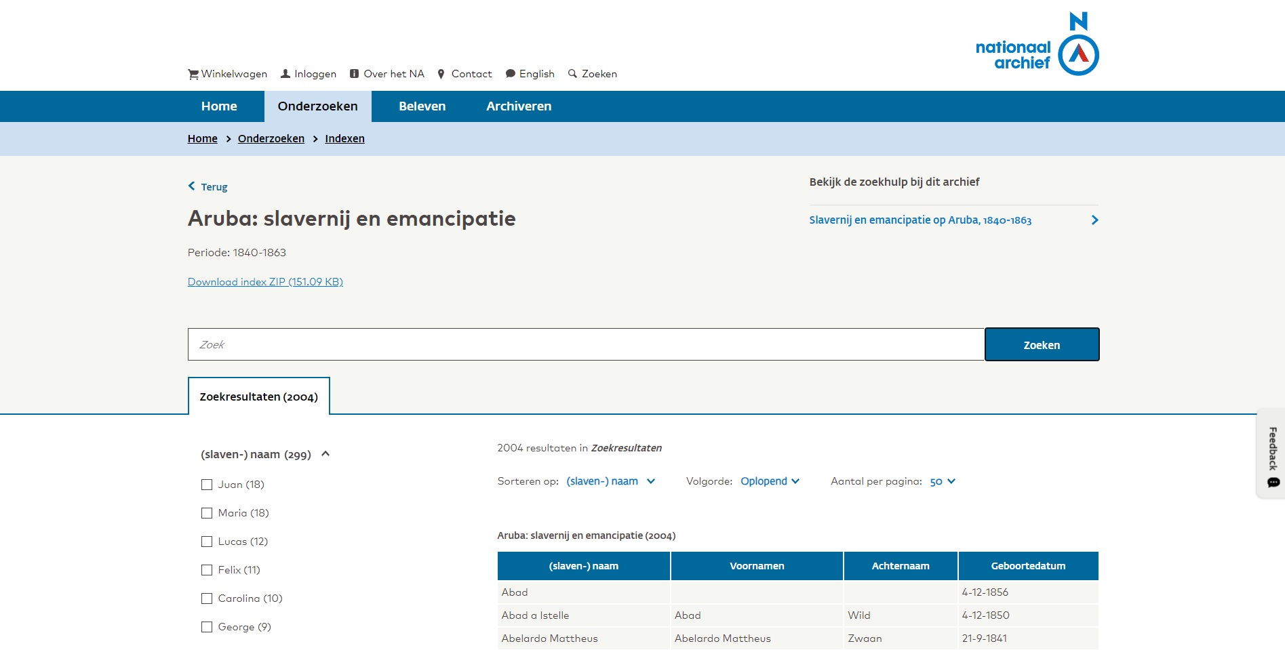Switch to the Onderzoeken menu tab
This screenshot has width=1285, height=650.
click(x=317, y=106)
